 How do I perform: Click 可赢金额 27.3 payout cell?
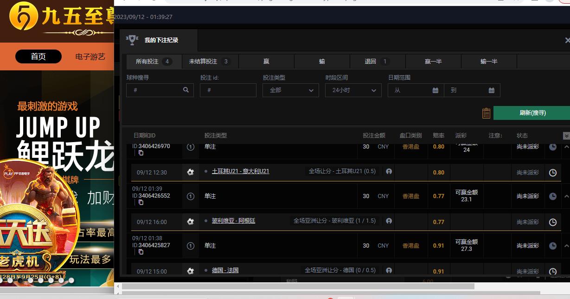coord(467,246)
